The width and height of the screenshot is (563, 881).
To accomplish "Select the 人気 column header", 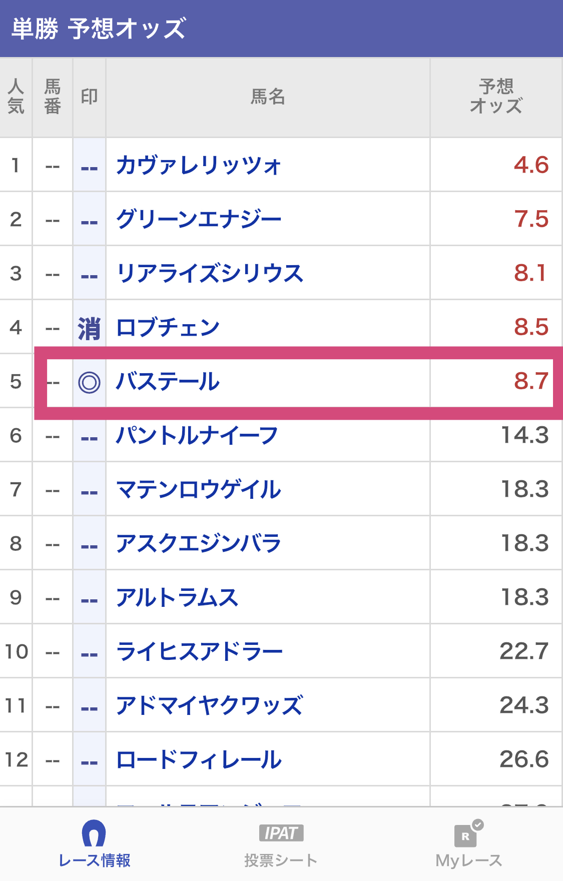I will pos(16,97).
